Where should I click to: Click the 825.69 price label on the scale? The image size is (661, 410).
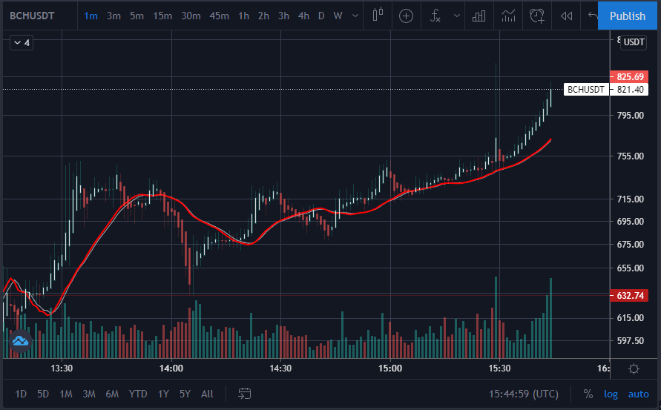pos(629,76)
